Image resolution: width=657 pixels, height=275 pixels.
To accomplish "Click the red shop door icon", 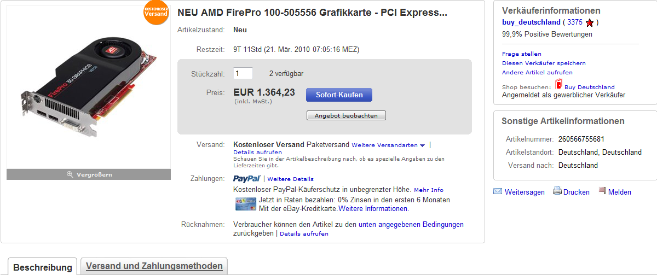I will tap(558, 84).
